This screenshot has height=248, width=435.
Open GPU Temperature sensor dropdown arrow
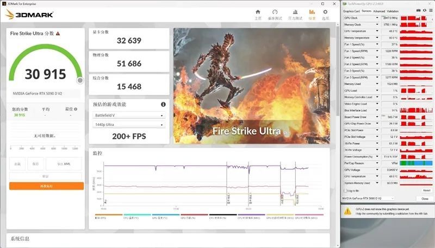click(x=377, y=31)
